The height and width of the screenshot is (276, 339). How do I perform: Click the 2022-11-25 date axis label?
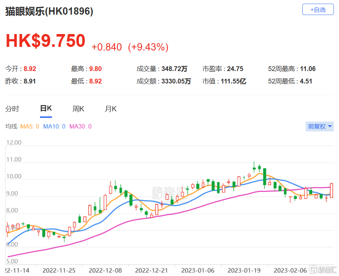pos(59,271)
